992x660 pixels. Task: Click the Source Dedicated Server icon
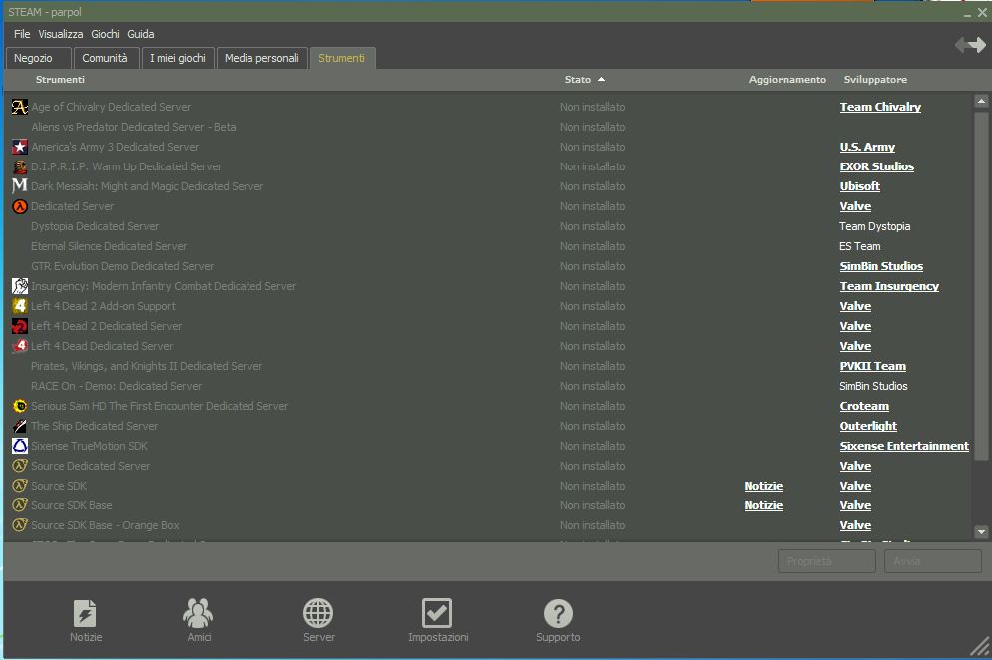tap(20, 466)
